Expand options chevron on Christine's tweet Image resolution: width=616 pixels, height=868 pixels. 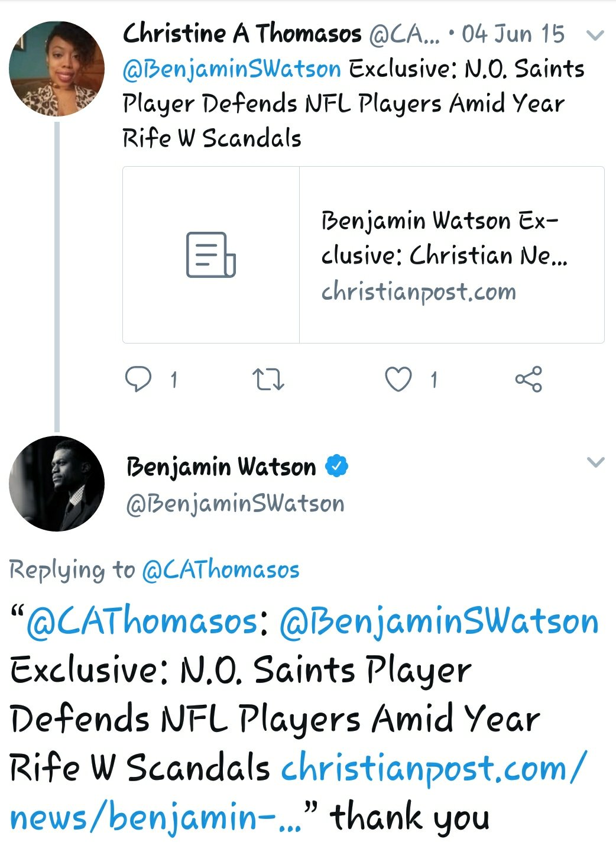595,36
